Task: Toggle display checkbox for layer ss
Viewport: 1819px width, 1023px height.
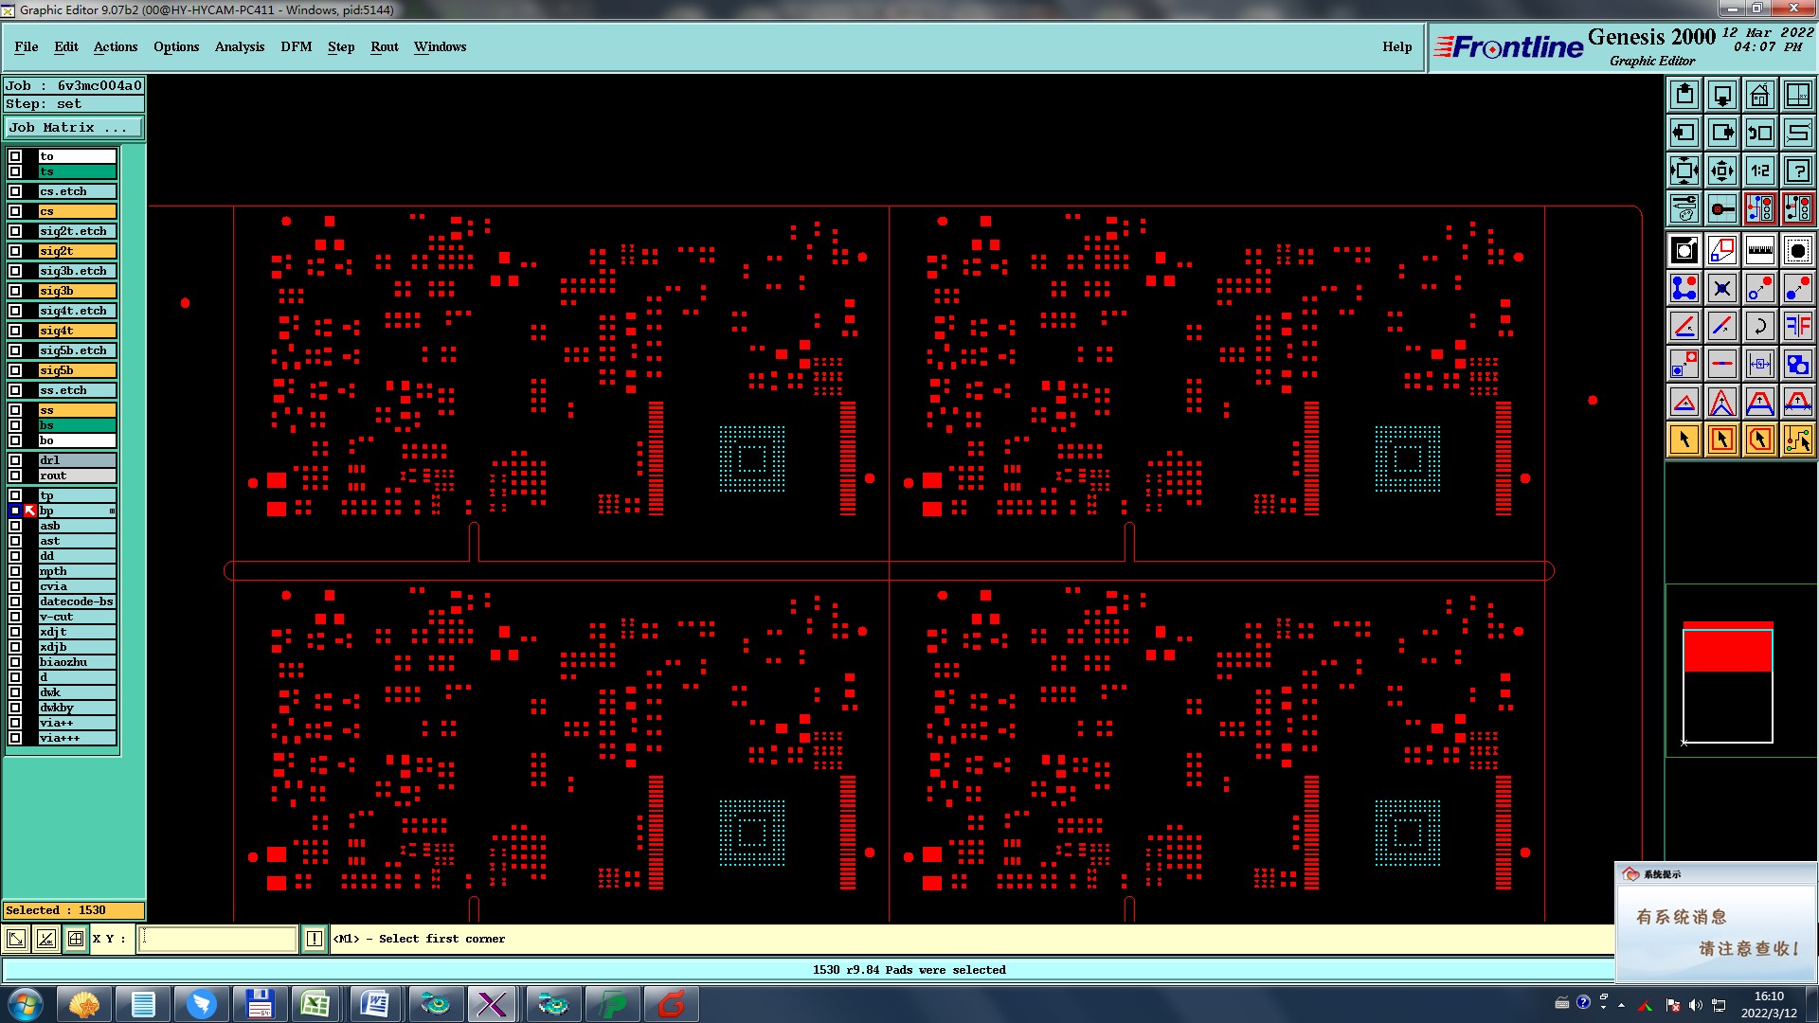Action: tap(15, 410)
